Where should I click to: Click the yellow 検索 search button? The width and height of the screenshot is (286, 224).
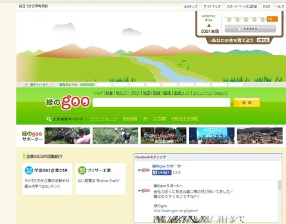click(247, 102)
